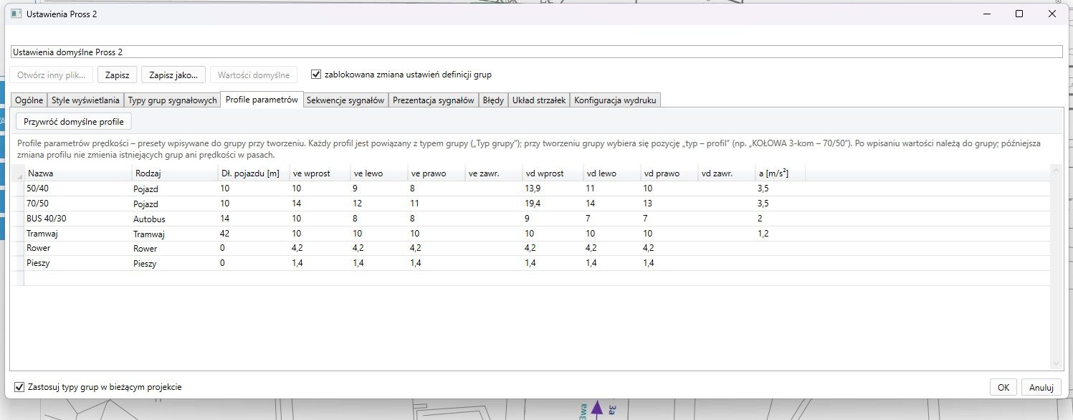Select the BUS 40/30 profile name cell
Screen dimensions: 1073x420
coord(78,219)
